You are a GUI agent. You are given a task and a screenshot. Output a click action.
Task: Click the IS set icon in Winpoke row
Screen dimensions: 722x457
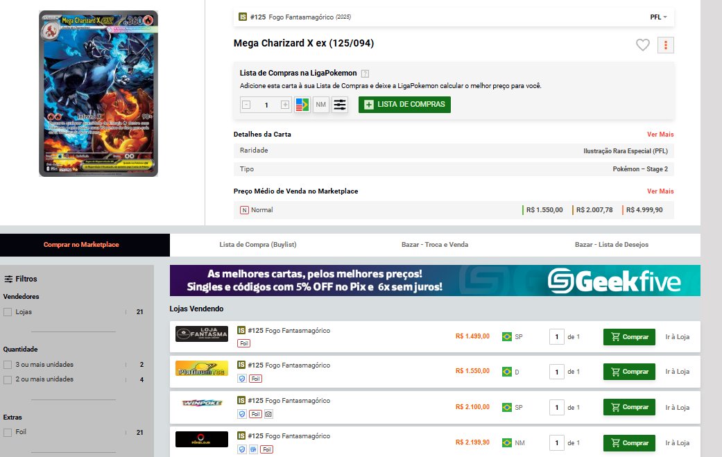click(x=241, y=400)
